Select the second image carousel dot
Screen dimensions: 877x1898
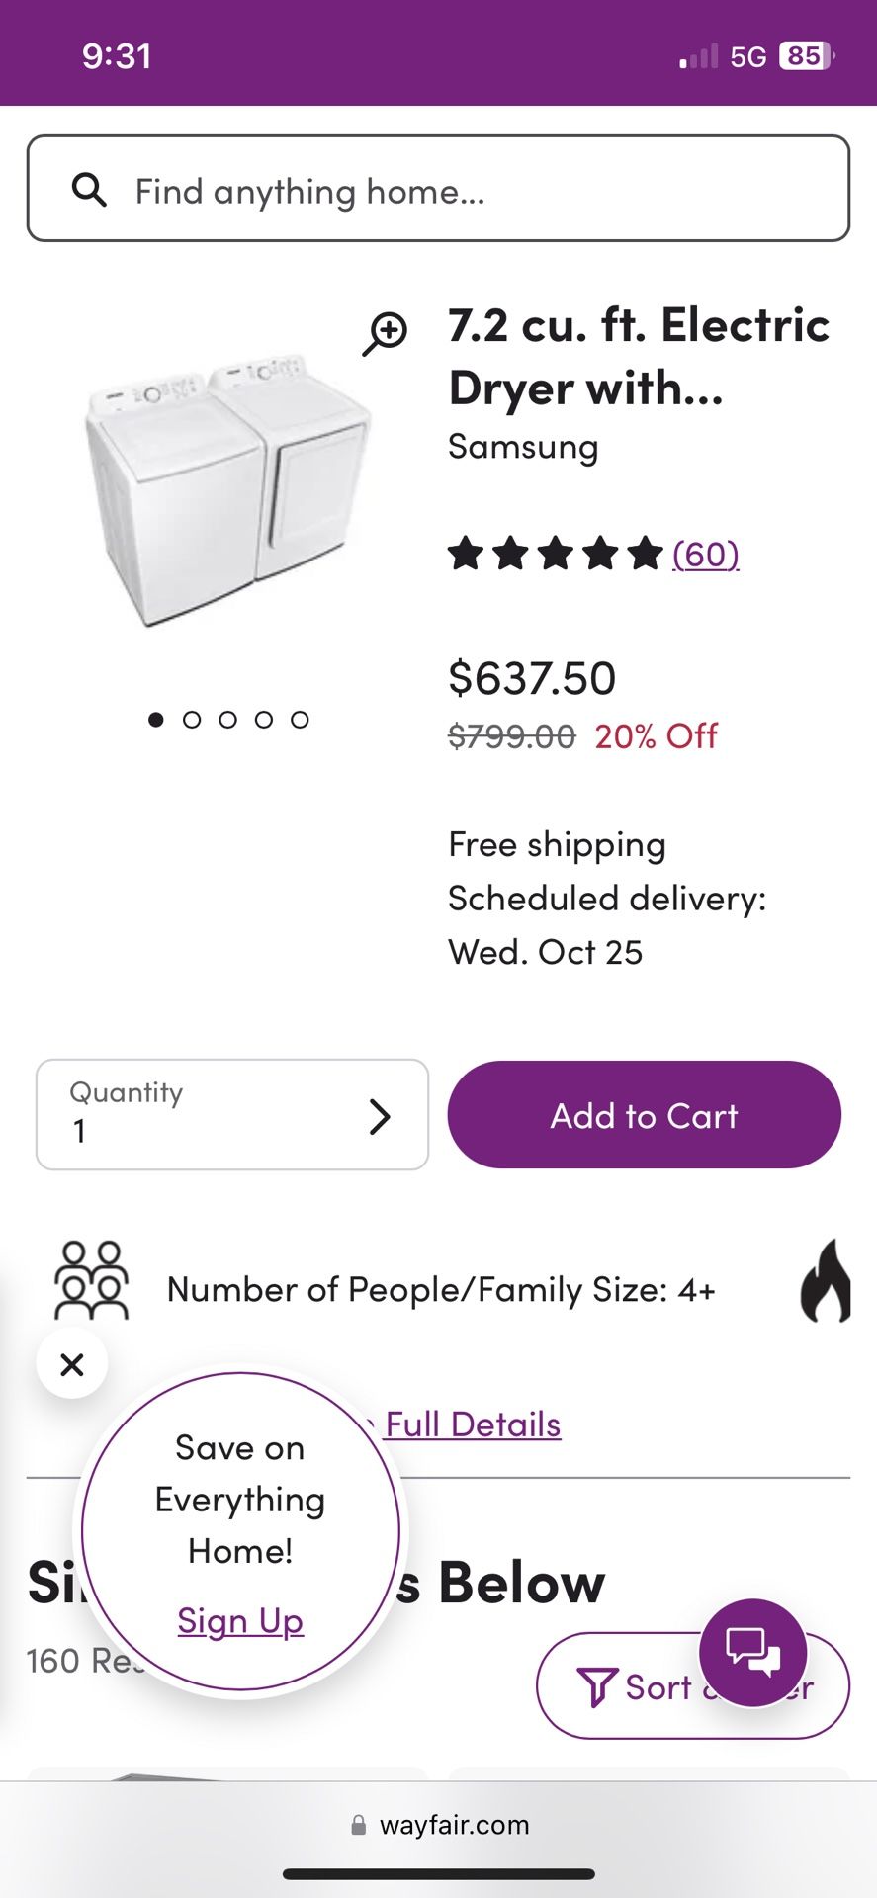click(192, 720)
